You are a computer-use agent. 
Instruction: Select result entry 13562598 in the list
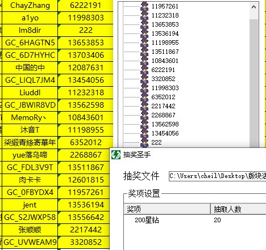point(165,124)
